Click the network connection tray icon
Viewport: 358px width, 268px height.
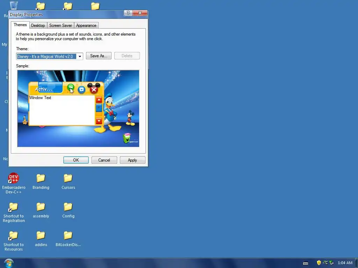click(x=325, y=263)
